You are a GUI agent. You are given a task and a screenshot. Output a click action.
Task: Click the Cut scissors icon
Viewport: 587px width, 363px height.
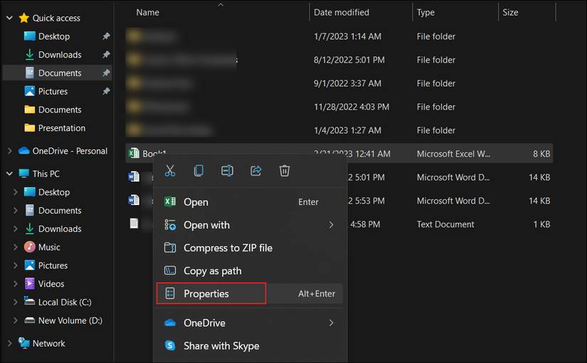pyautogui.click(x=170, y=171)
